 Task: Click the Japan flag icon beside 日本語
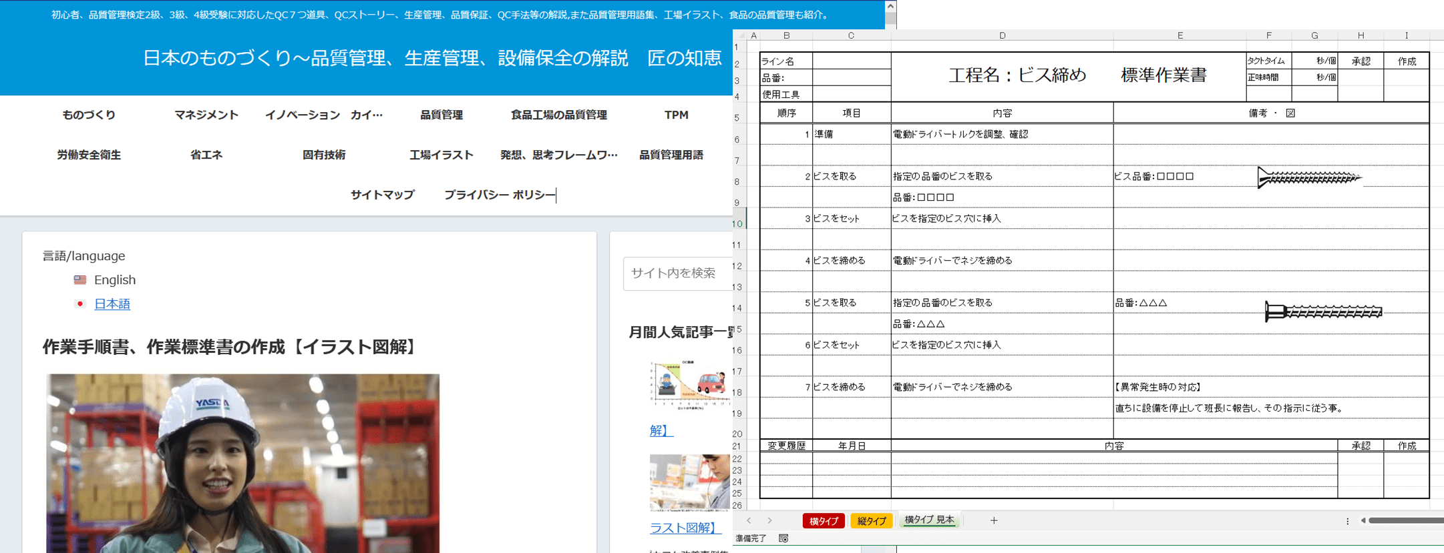(x=80, y=304)
